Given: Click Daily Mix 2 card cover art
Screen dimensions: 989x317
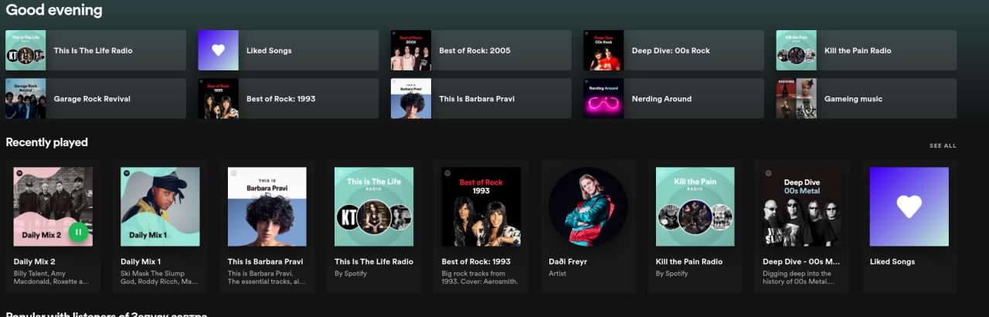Looking at the screenshot, I should pyautogui.click(x=53, y=206).
